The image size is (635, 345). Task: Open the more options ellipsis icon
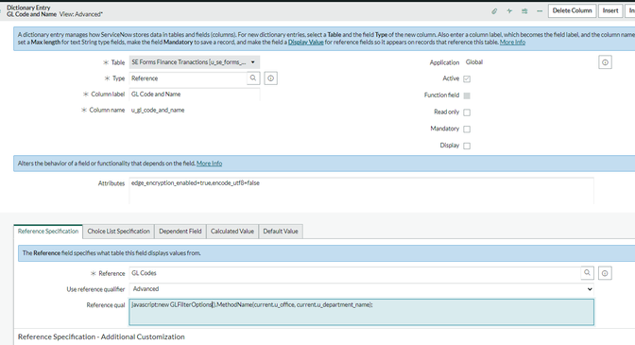pyautogui.click(x=540, y=11)
